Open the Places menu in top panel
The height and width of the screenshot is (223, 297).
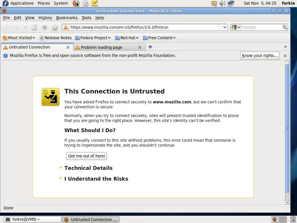[x=44, y=3]
